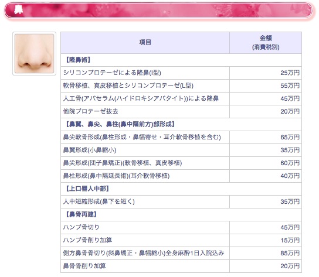Click the nose thumbnail image
Screen dimensions: 319x277
pos(34,54)
